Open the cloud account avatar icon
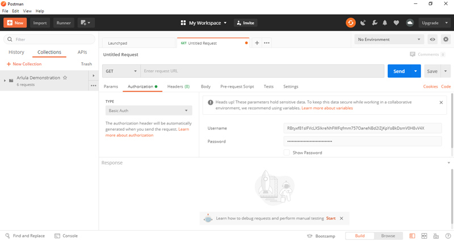Viewport: 454px width, 241px height. pos(410,23)
